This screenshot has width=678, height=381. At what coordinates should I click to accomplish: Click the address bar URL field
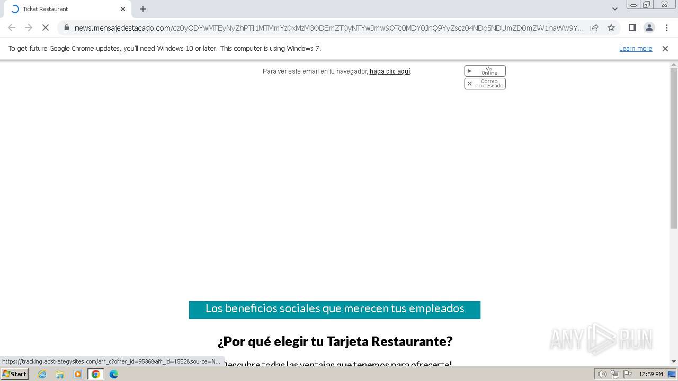(328, 28)
